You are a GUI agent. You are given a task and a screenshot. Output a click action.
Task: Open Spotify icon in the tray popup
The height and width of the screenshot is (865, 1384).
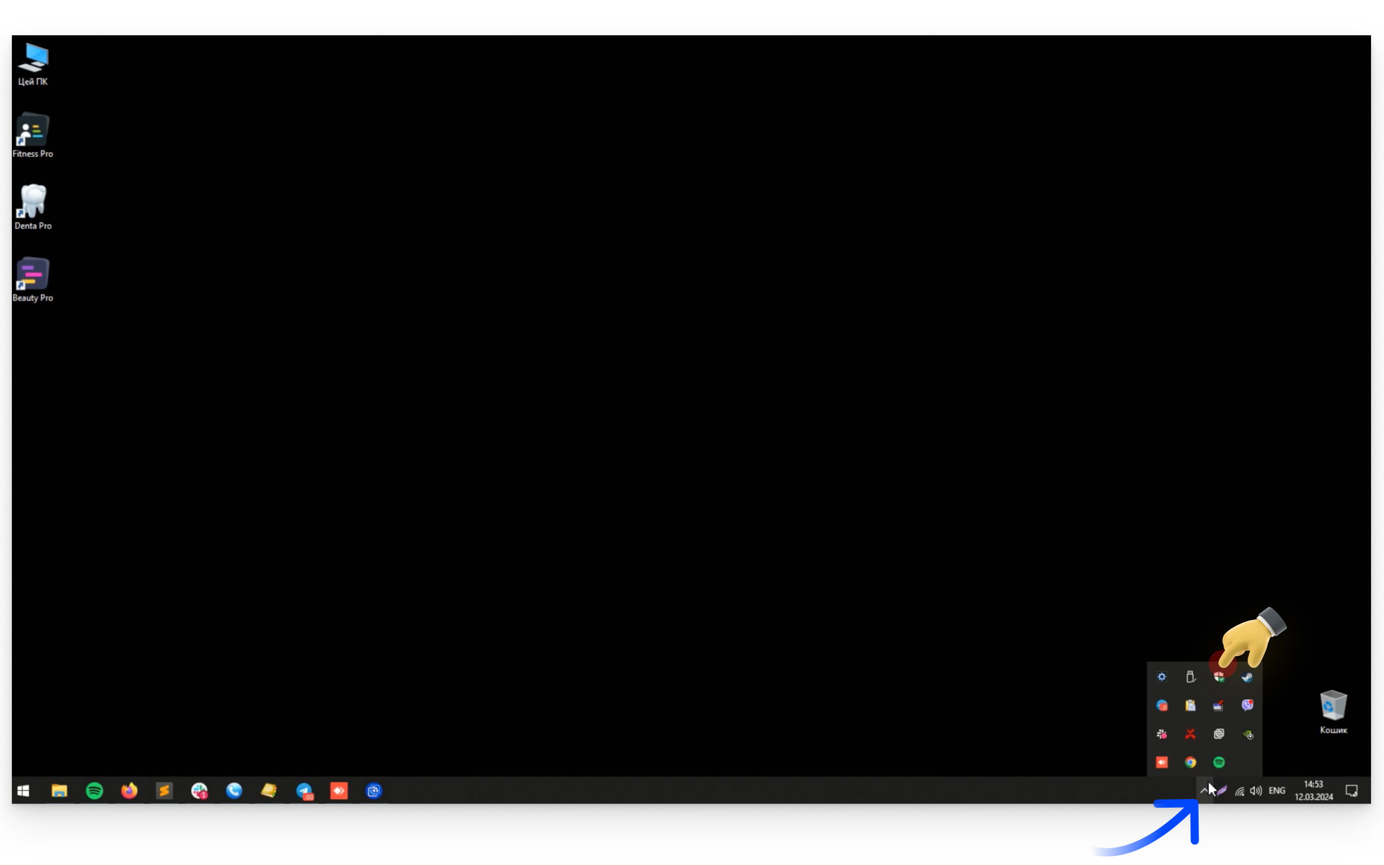coord(1219,762)
